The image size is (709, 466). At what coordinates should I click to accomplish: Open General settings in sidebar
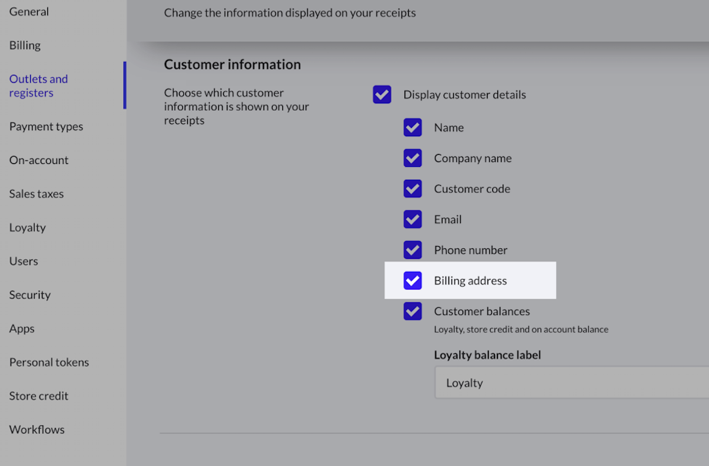(29, 12)
